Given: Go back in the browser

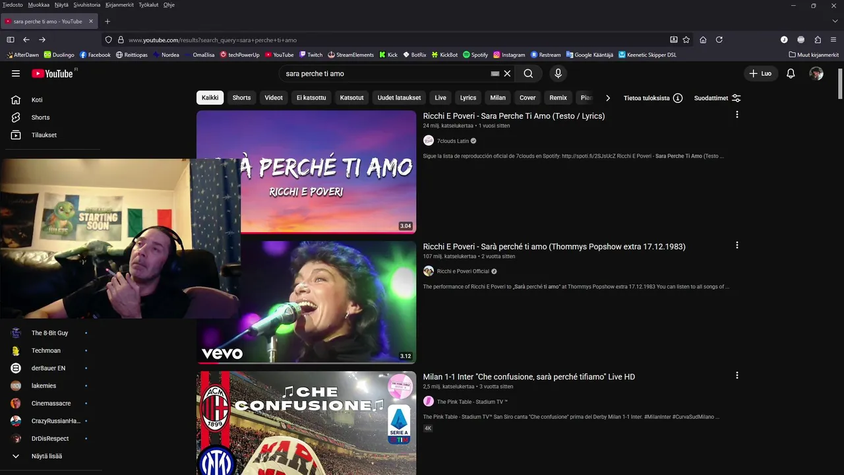Looking at the screenshot, I should 26,40.
